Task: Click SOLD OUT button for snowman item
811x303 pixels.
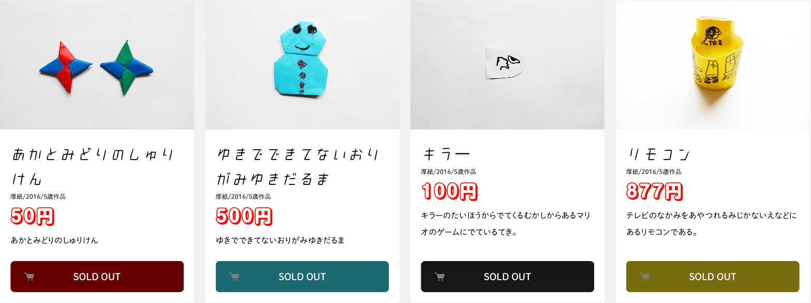Action: click(302, 277)
